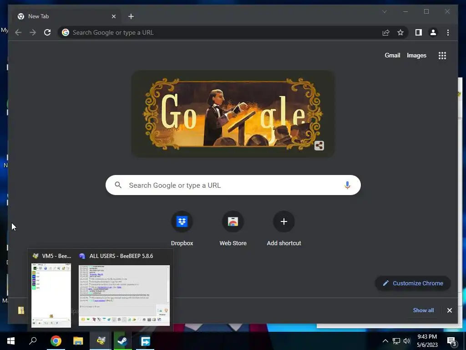Open the Chrome three-dot menu
This screenshot has height=350, width=466.
pyautogui.click(x=448, y=32)
